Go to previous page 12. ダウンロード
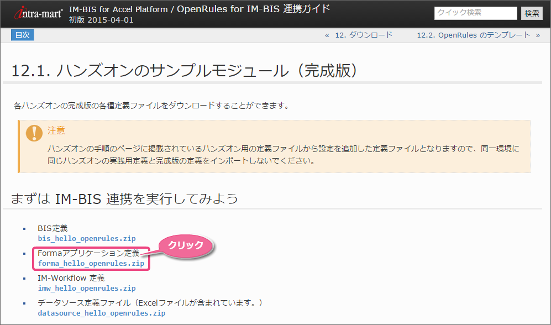Image resolution: width=551 pixels, height=325 pixels. pos(363,35)
